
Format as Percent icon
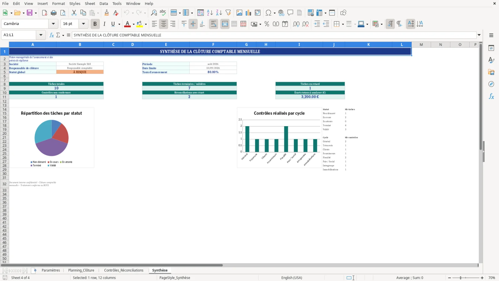(x=267, y=24)
